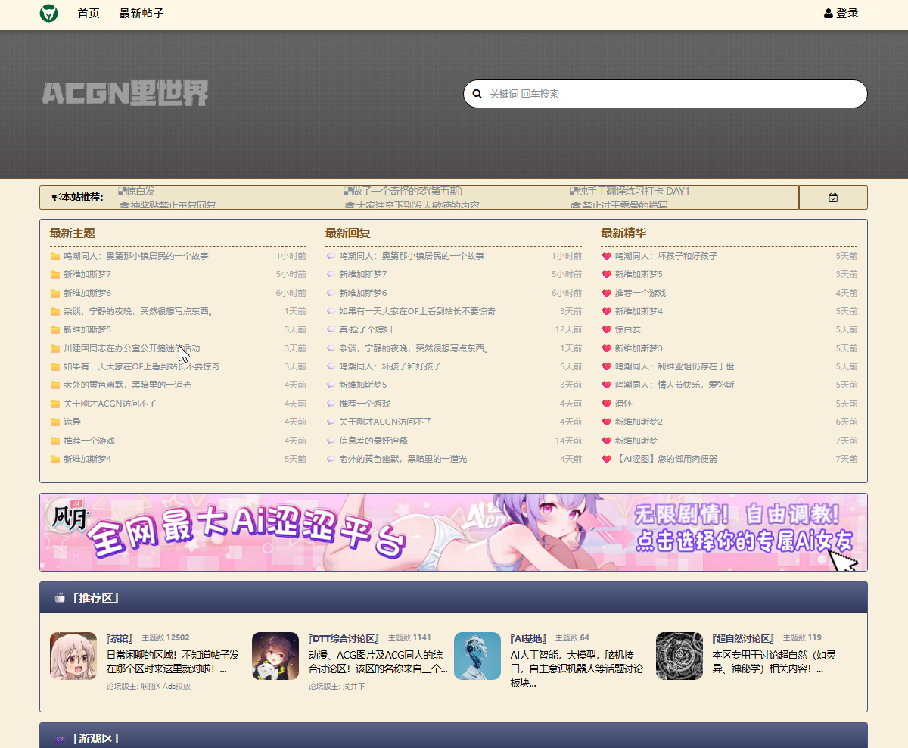This screenshot has width=908, height=748.
Task: Click the speech bubble icon beside 真·捡了个媳妇
Action: [330, 329]
